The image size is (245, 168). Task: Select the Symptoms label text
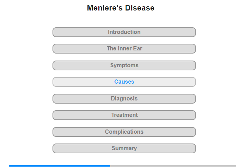click(124, 65)
